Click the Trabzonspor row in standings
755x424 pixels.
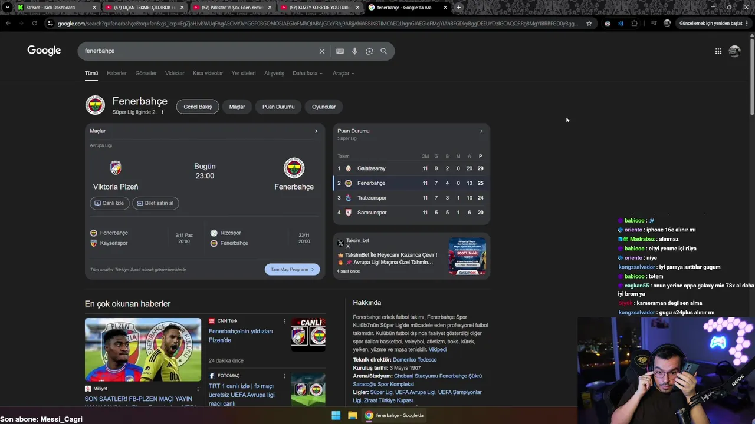(411, 198)
